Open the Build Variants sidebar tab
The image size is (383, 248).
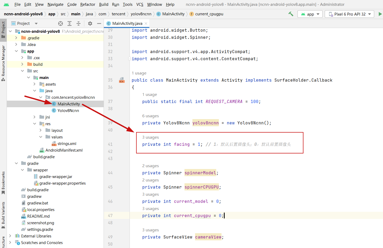3,215
